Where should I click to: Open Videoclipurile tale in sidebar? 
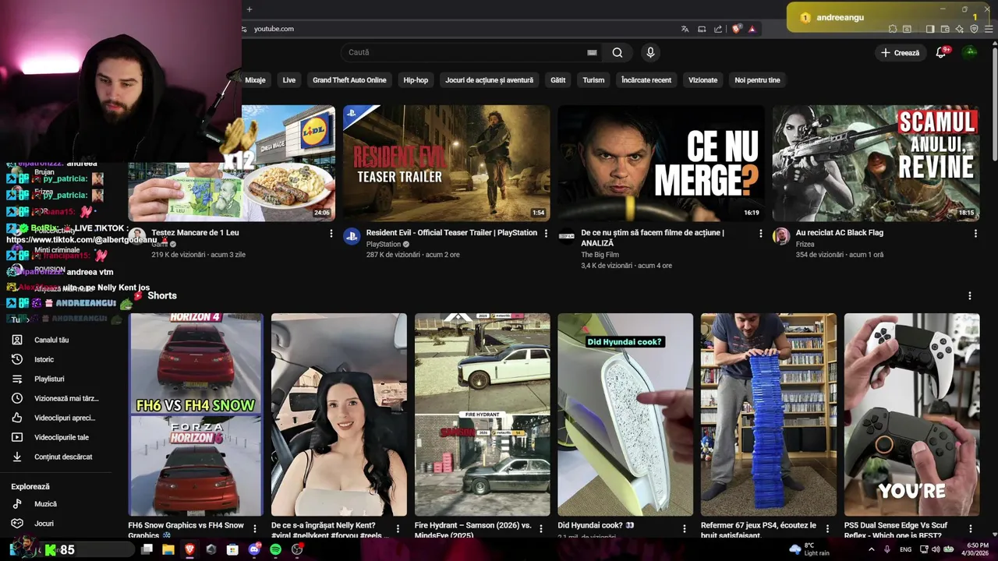click(x=61, y=437)
